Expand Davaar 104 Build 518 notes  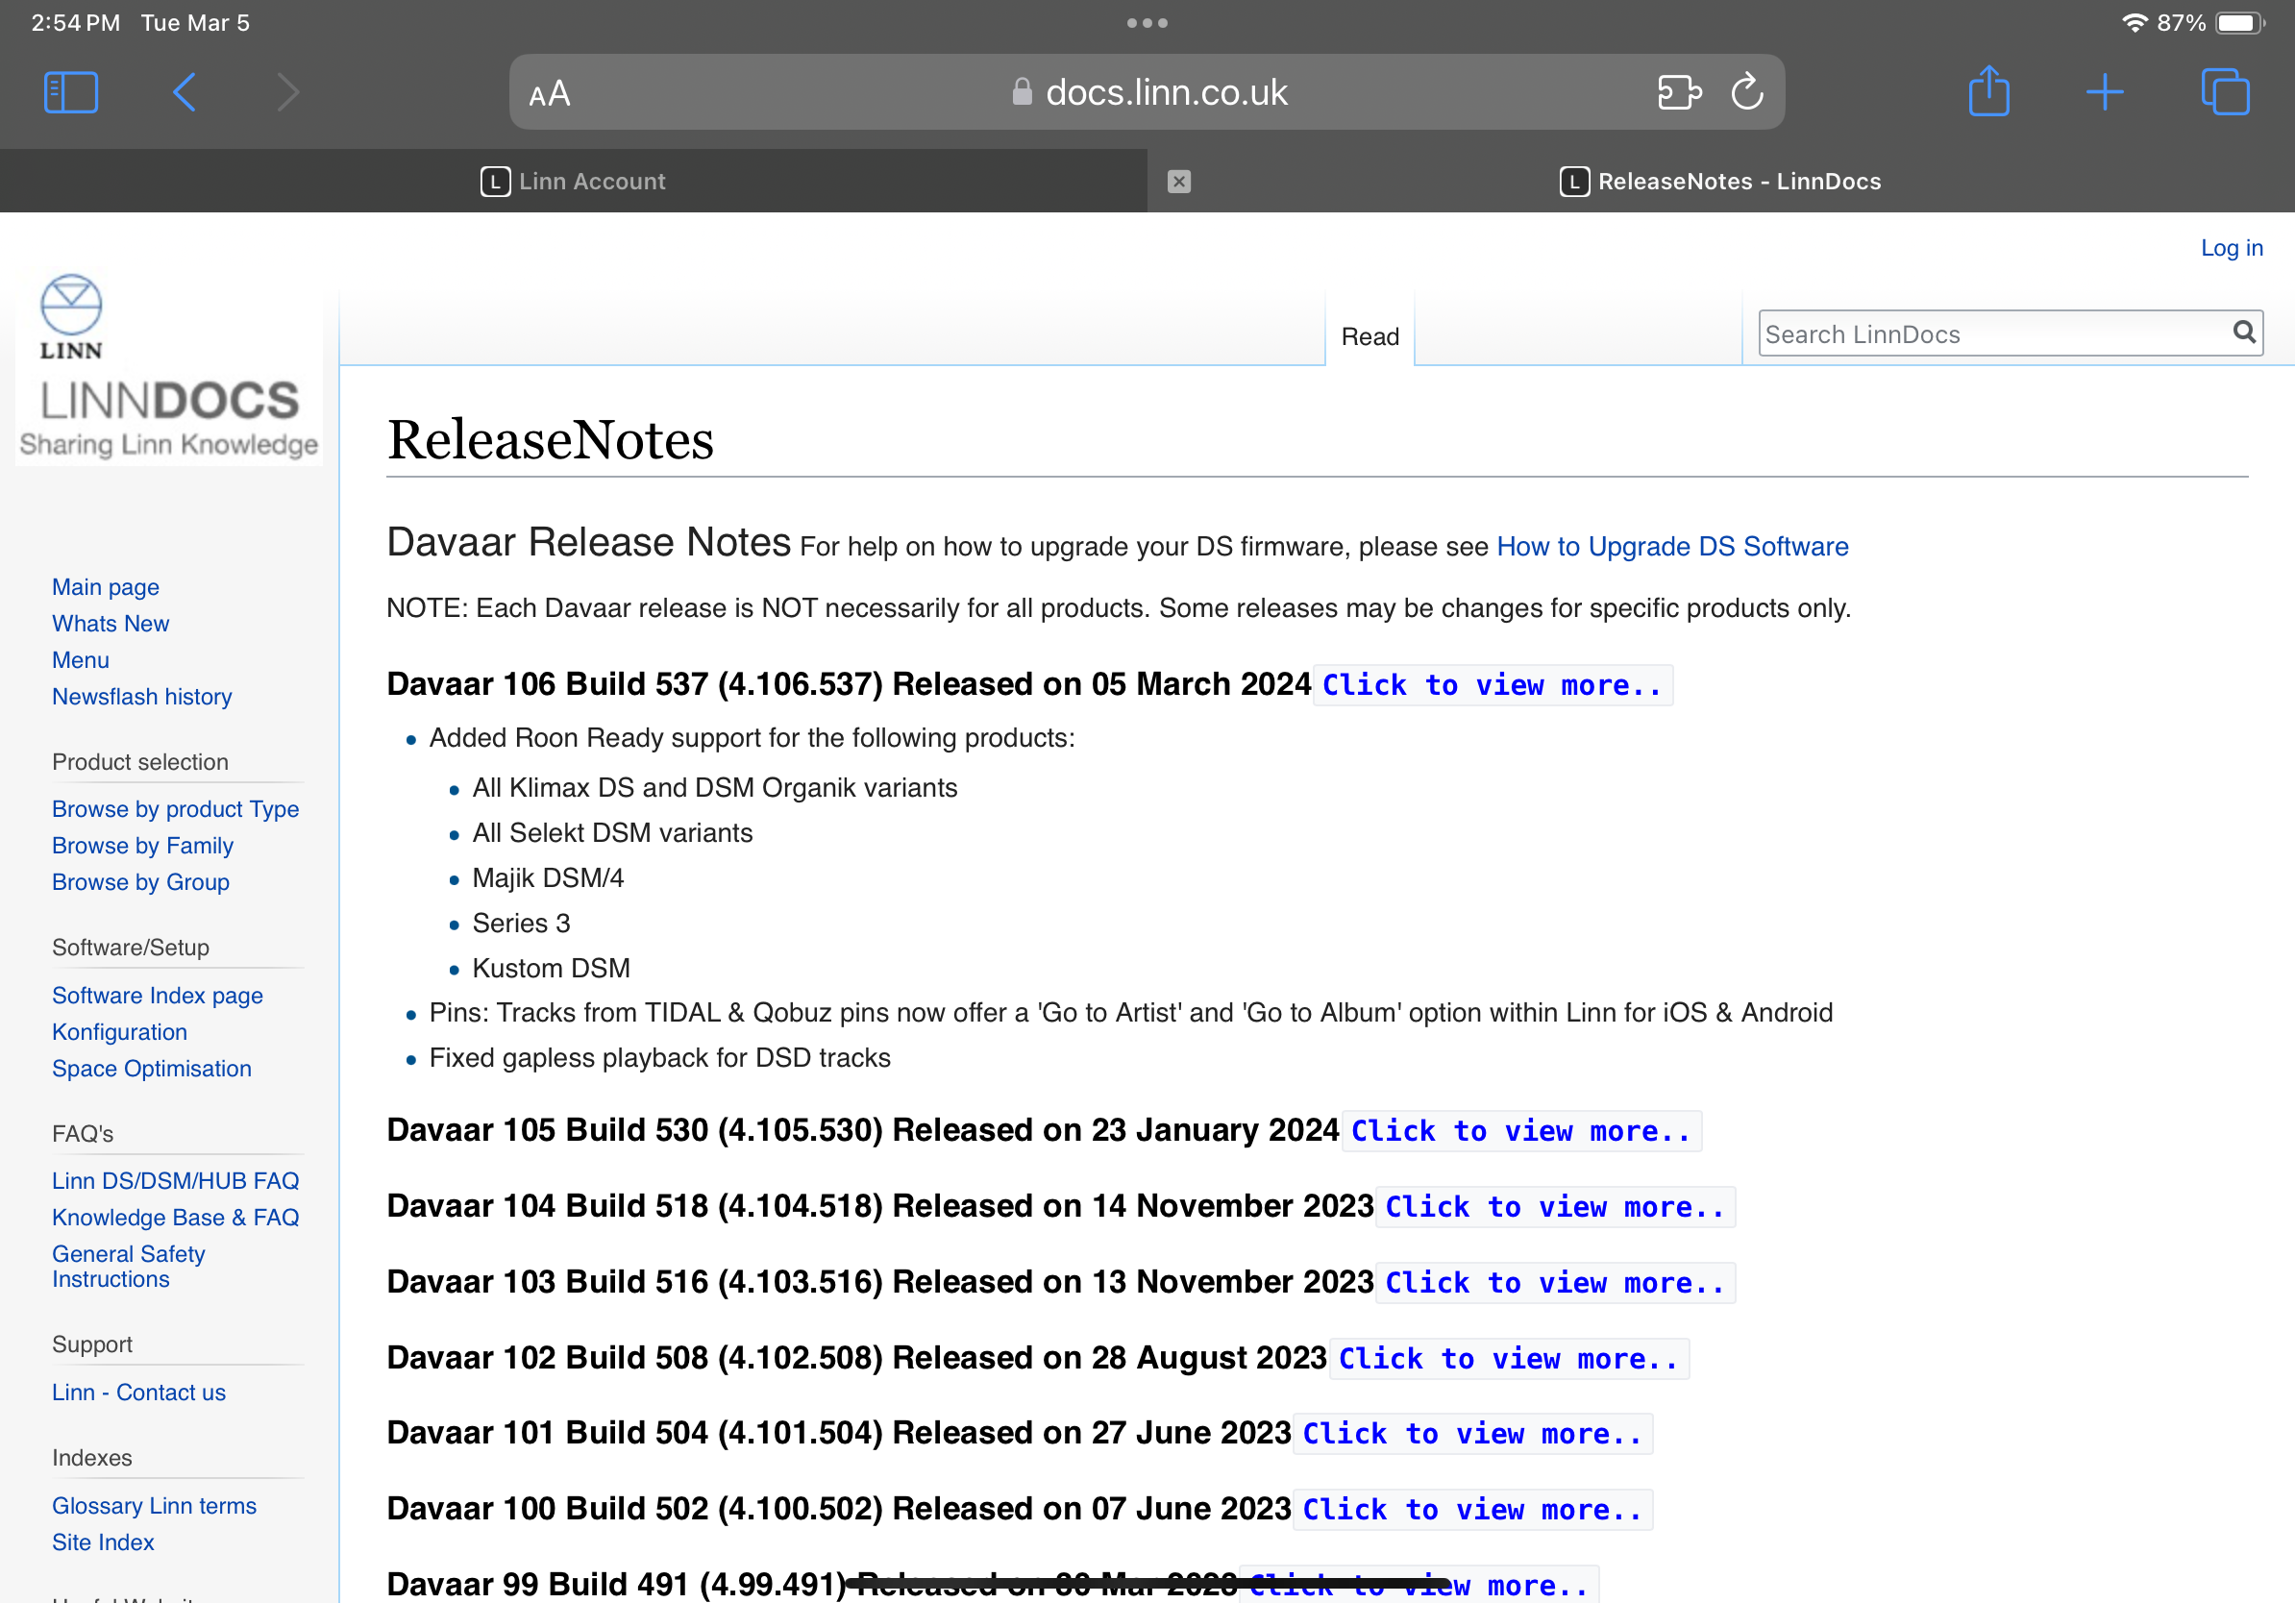(x=1554, y=1207)
